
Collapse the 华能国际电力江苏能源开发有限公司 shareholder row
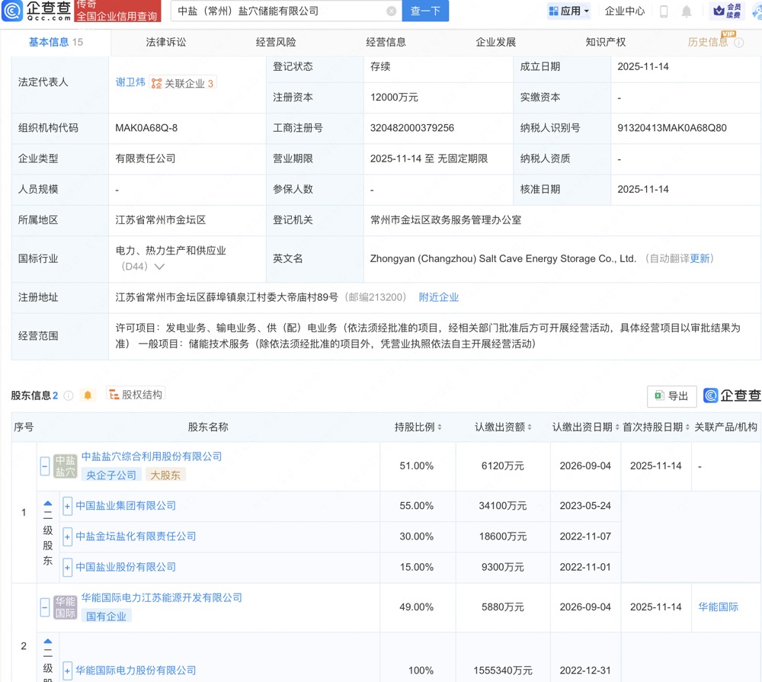(x=45, y=607)
